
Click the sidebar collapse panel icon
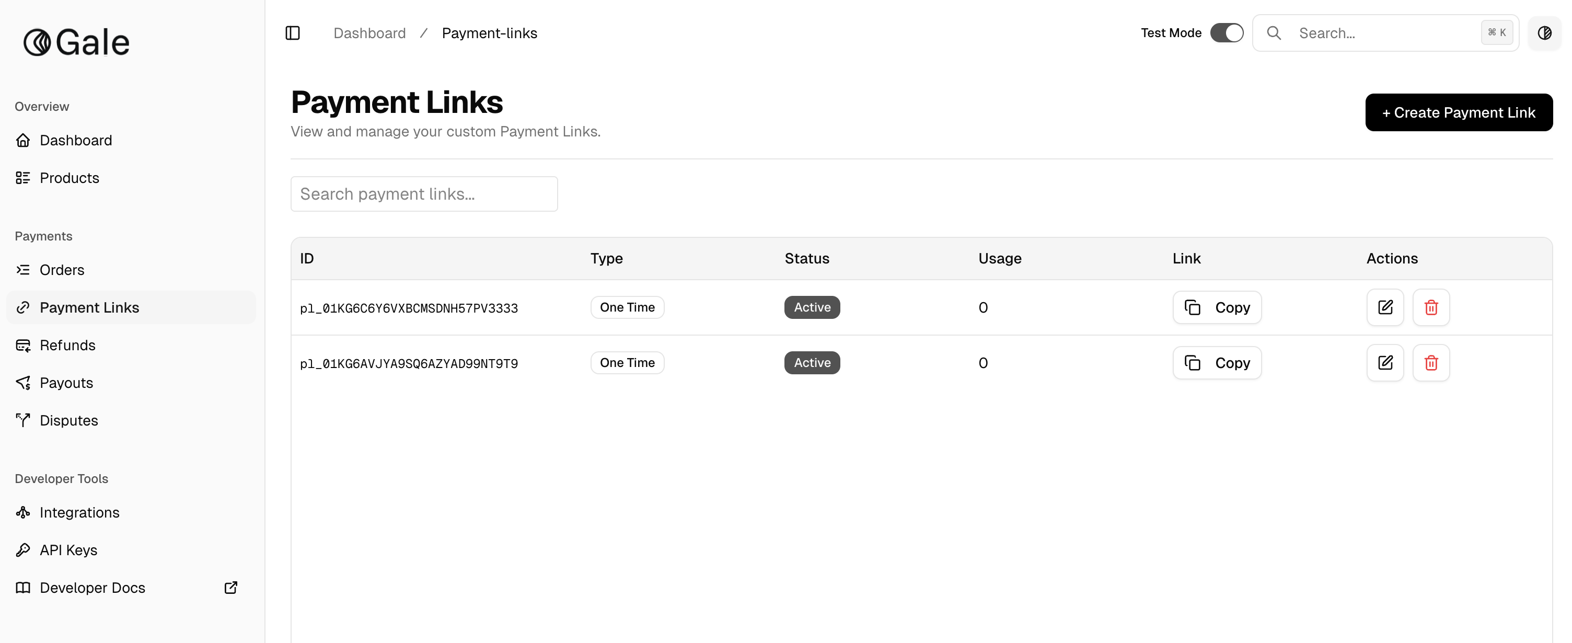pos(292,33)
